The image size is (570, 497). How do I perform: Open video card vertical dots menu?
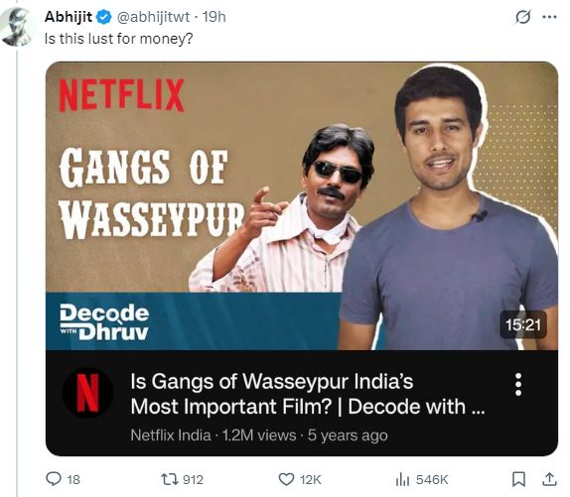518,384
